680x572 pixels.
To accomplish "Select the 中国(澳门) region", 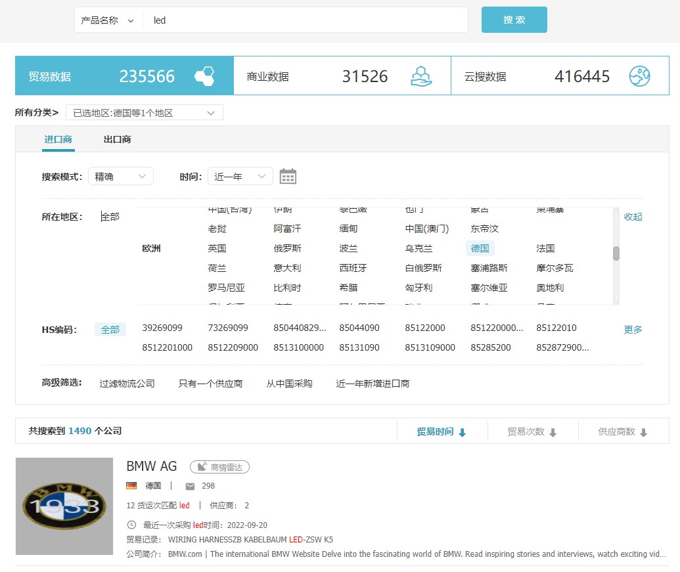I will point(427,229).
